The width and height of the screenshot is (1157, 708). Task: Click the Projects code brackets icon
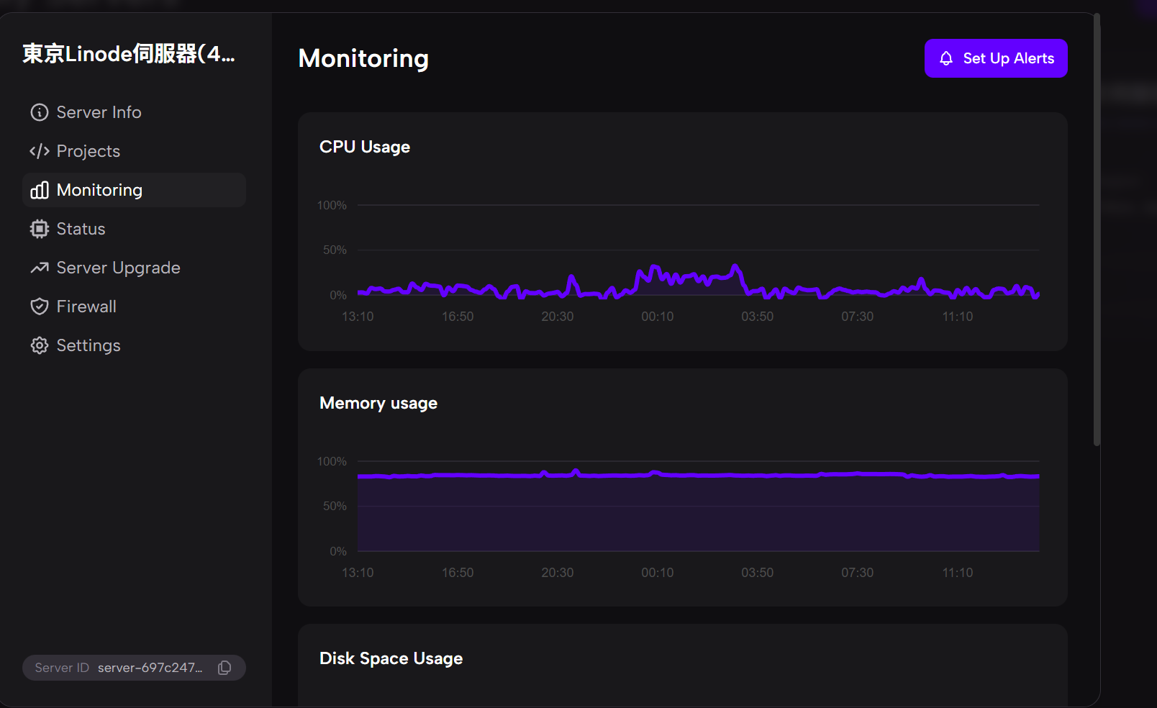(39, 151)
